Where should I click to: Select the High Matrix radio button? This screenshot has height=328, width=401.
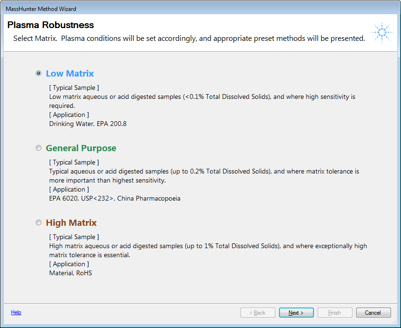pyautogui.click(x=39, y=222)
